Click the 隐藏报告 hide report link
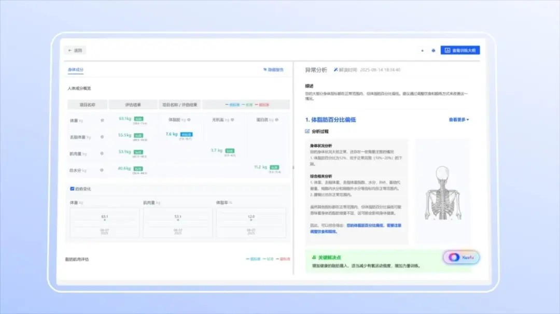This screenshot has width=560, height=314. click(x=273, y=69)
